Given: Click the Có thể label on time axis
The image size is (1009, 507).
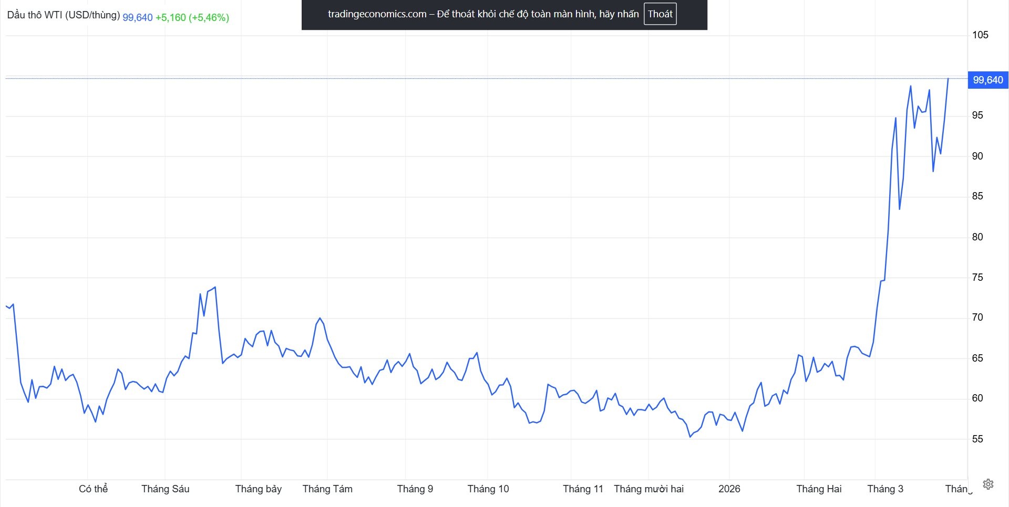Looking at the screenshot, I should coord(93,489).
